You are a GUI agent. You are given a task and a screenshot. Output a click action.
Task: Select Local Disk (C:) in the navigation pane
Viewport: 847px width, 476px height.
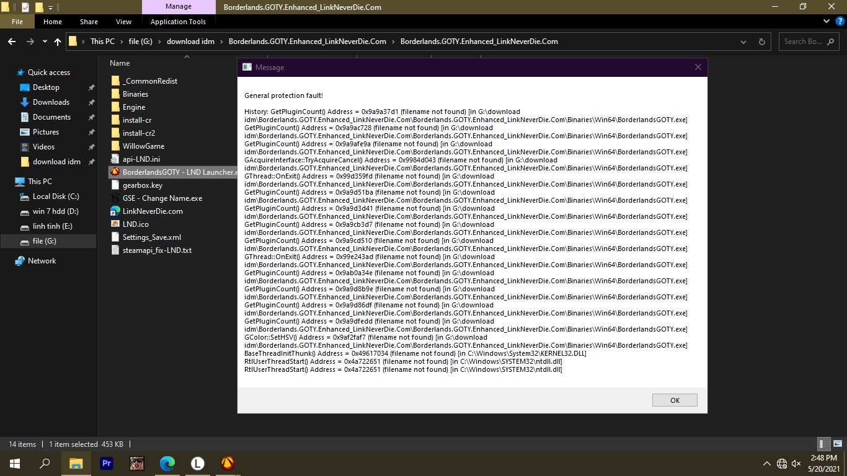tap(56, 196)
